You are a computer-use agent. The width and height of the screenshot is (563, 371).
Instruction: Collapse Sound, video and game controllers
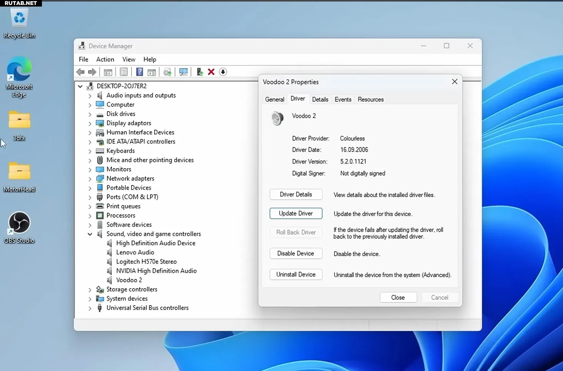(90, 234)
